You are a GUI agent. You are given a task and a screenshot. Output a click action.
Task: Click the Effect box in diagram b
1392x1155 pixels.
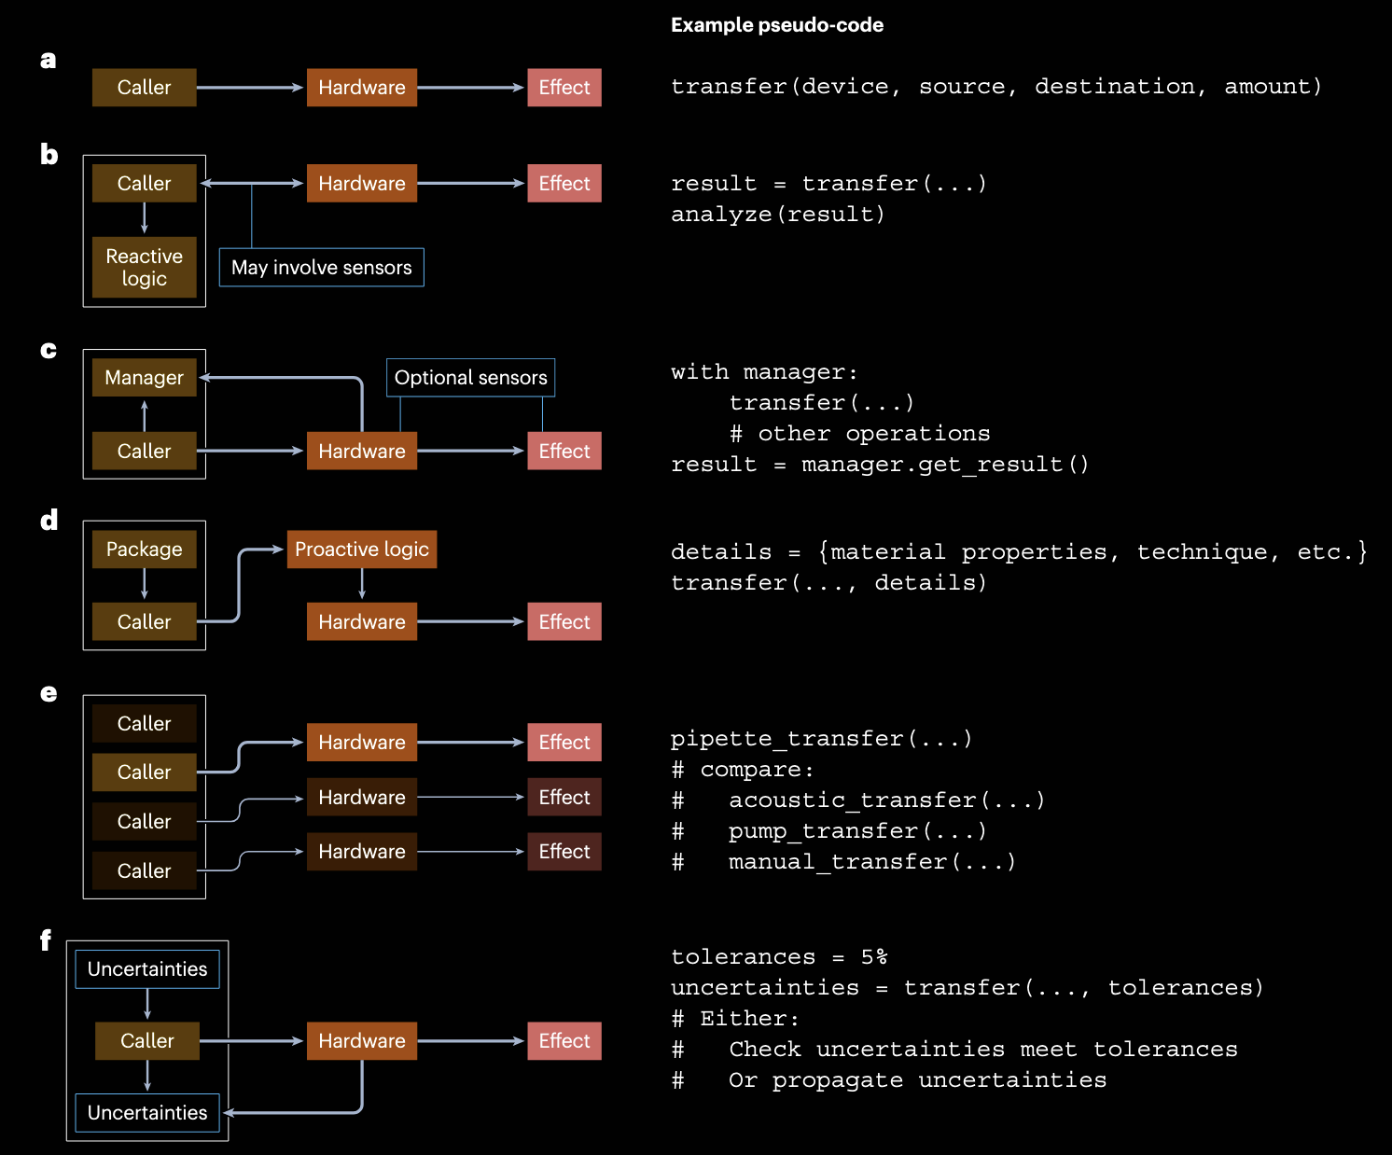pos(564,184)
